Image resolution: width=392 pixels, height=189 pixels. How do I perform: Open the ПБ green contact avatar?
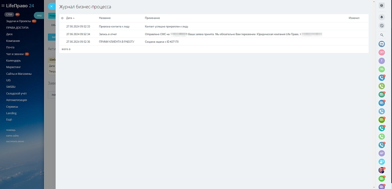click(x=382, y=69)
